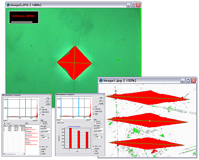Click the Hardness Distribution chart title
The image size is (199, 160).
tap(74, 126)
